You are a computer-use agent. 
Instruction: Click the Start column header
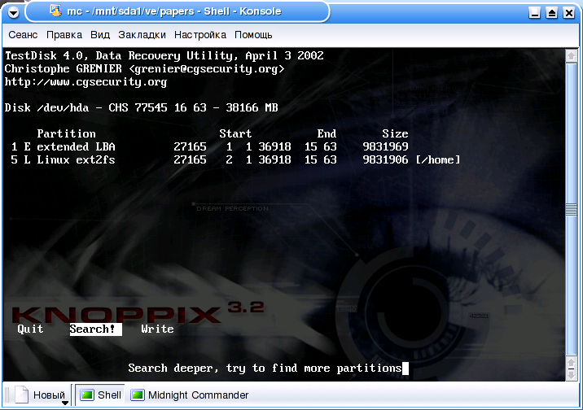coord(235,133)
